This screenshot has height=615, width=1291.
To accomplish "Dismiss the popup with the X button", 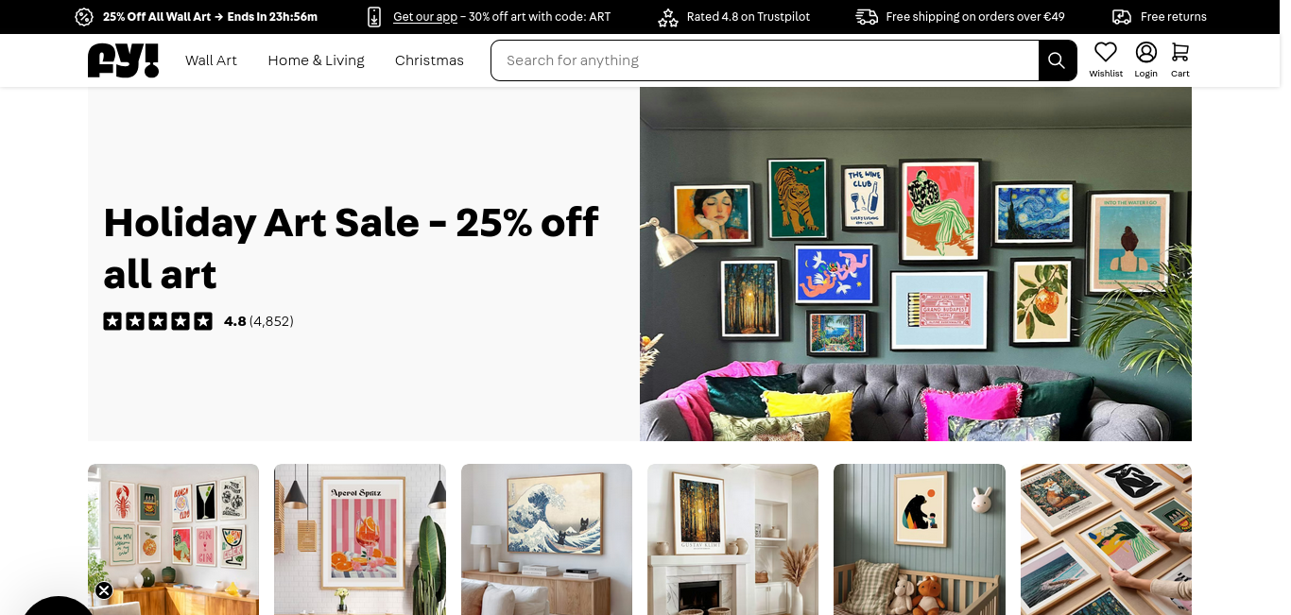I will 104,590.
